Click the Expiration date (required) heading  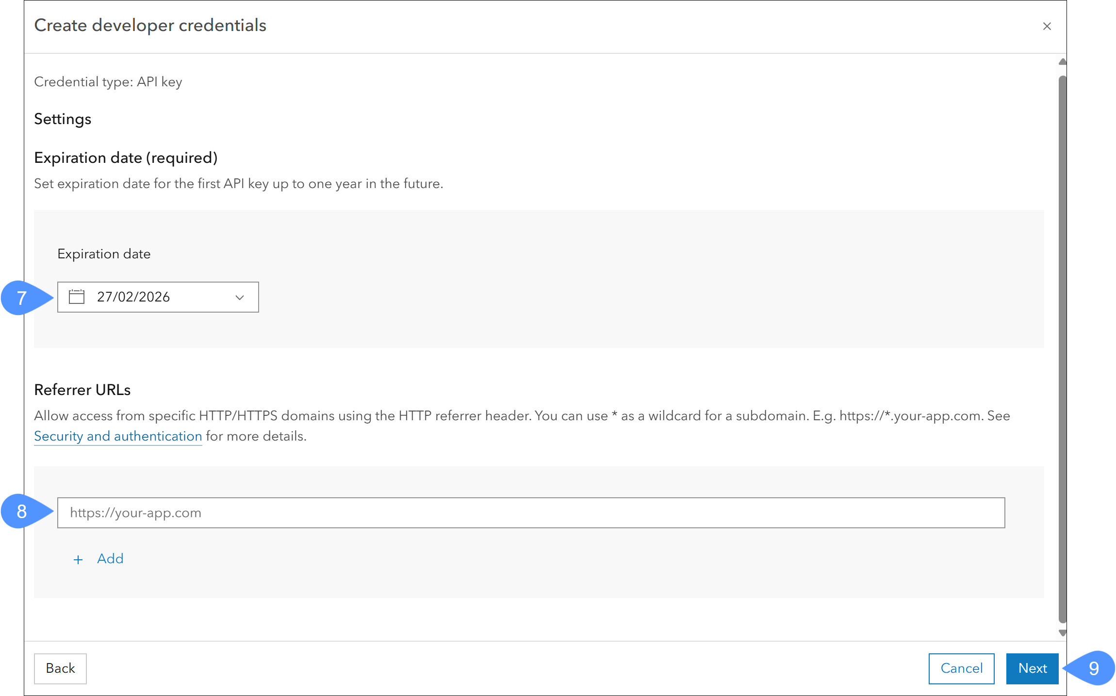[126, 158]
